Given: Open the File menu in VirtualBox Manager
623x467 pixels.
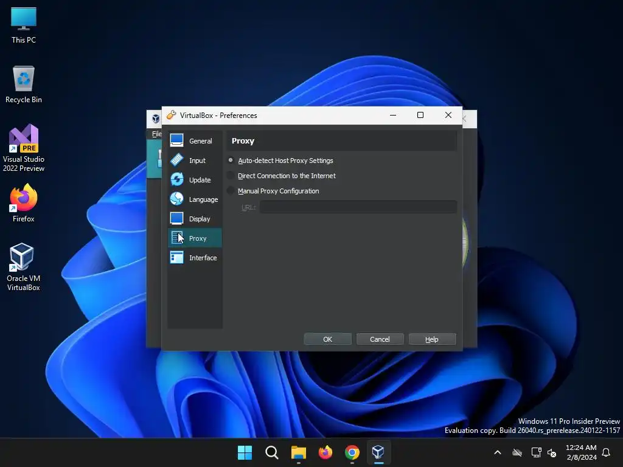Looking at the screenshot, I should click(x=156, y=134).
